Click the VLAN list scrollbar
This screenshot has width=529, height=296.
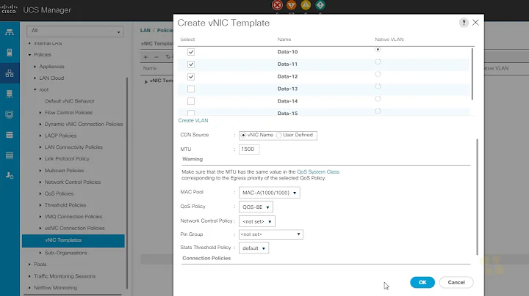(472, 74)
